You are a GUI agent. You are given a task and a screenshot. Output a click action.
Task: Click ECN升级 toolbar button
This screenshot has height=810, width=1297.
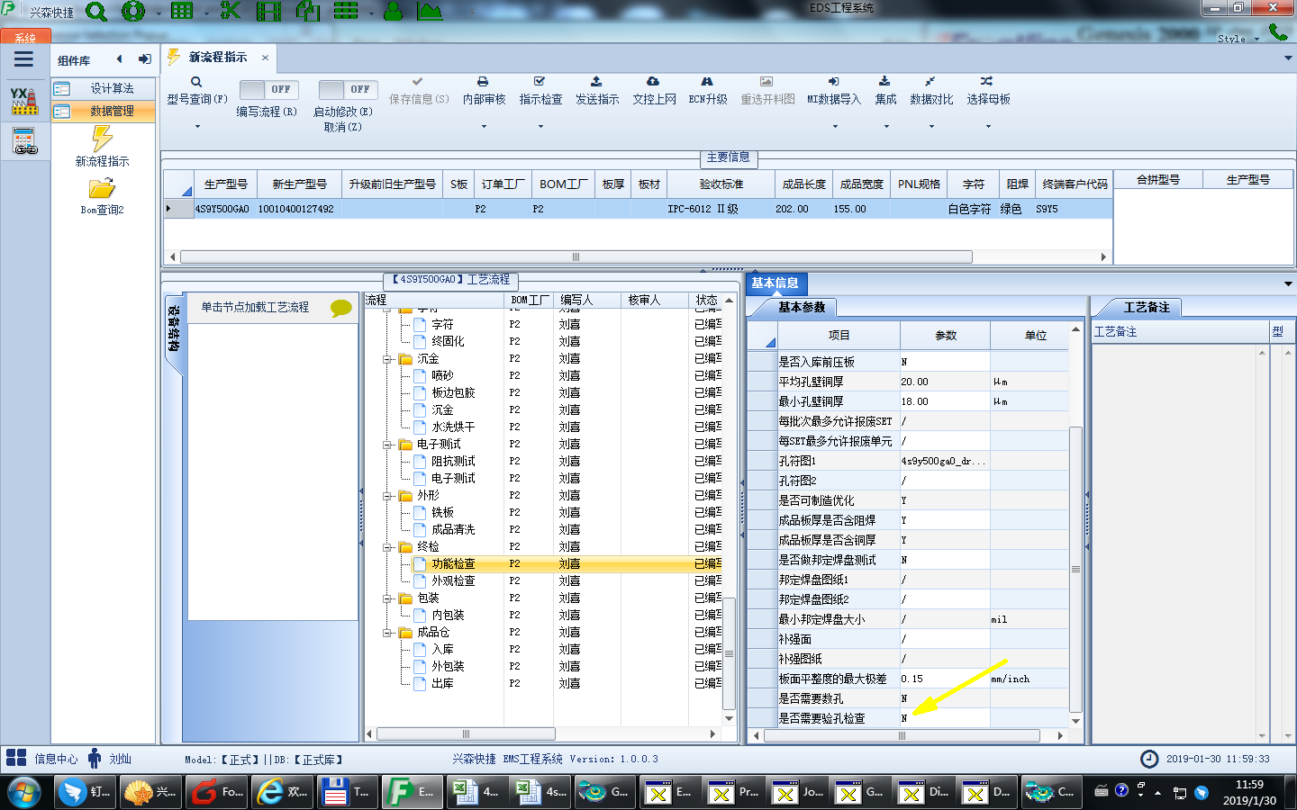point(708,91)
